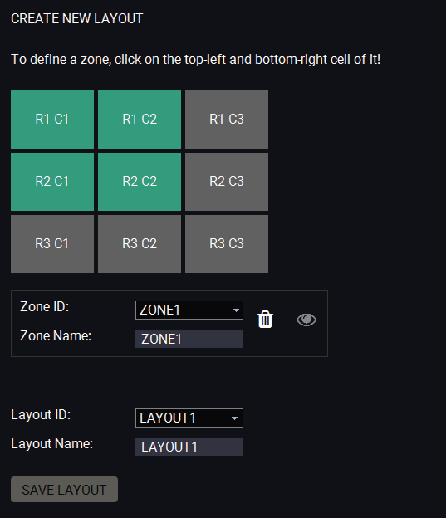
Task: Click the SAVE LAYOUT button
Action: [x=64, y=489]
